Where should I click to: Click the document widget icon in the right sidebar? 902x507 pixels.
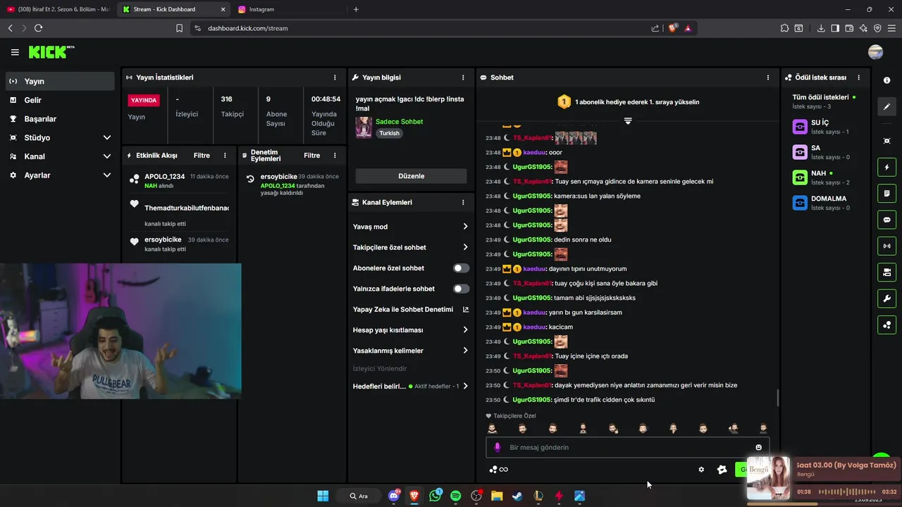pyautogui.click(x=886, y=193)
